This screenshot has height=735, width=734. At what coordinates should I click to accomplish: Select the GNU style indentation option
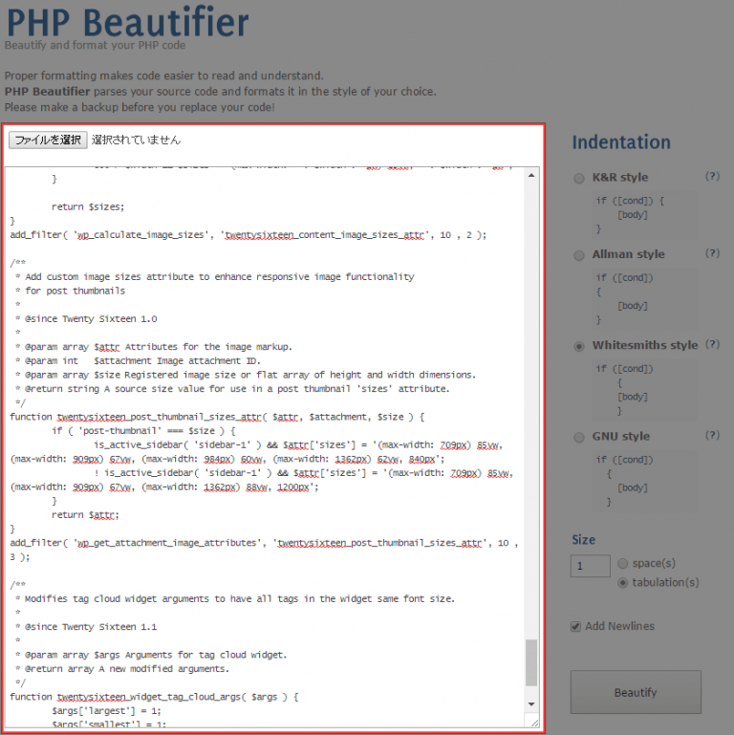(x=579, y=437)
